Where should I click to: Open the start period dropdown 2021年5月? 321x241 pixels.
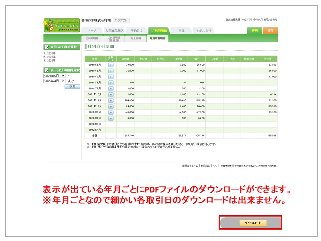point(54,76)
